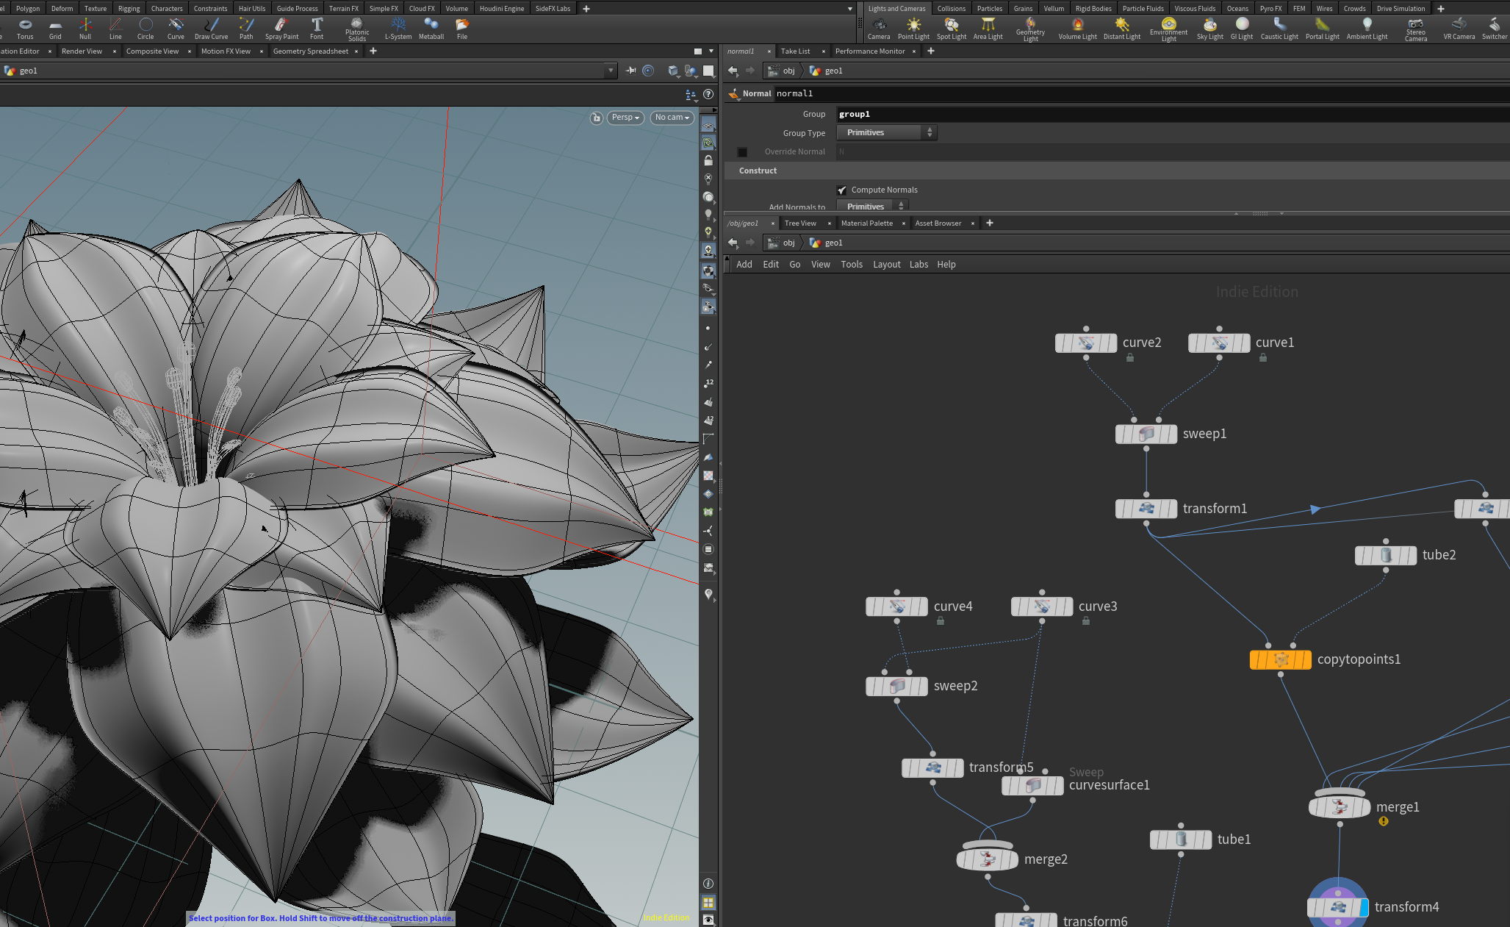
Task: Collapse the Construct parameter folder
Action: click(758, 171)
